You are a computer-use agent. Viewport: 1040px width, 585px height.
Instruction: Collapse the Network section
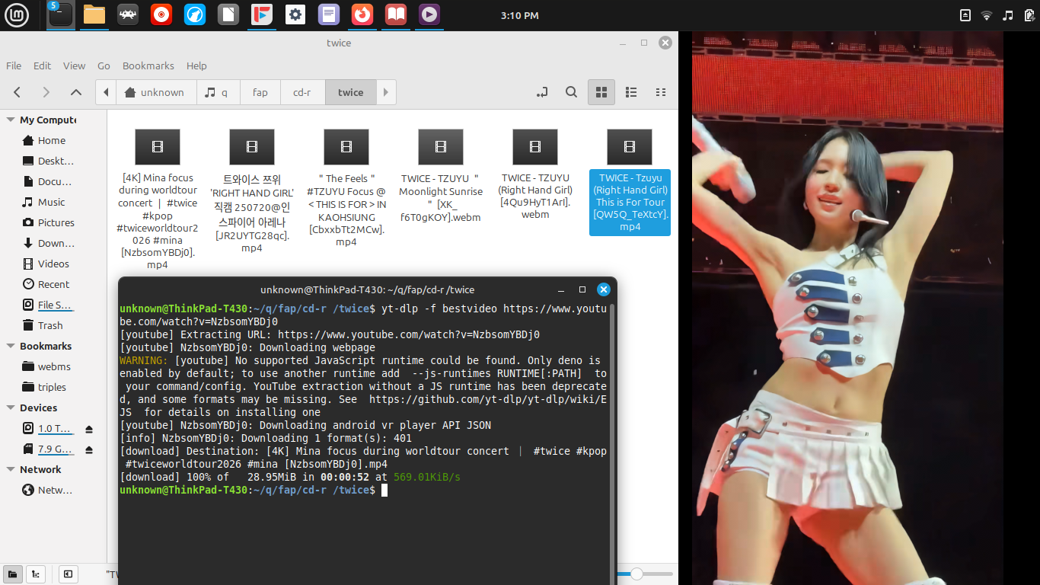point(11,469)
